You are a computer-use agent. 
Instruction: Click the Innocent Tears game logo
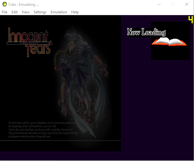point(29,42)
